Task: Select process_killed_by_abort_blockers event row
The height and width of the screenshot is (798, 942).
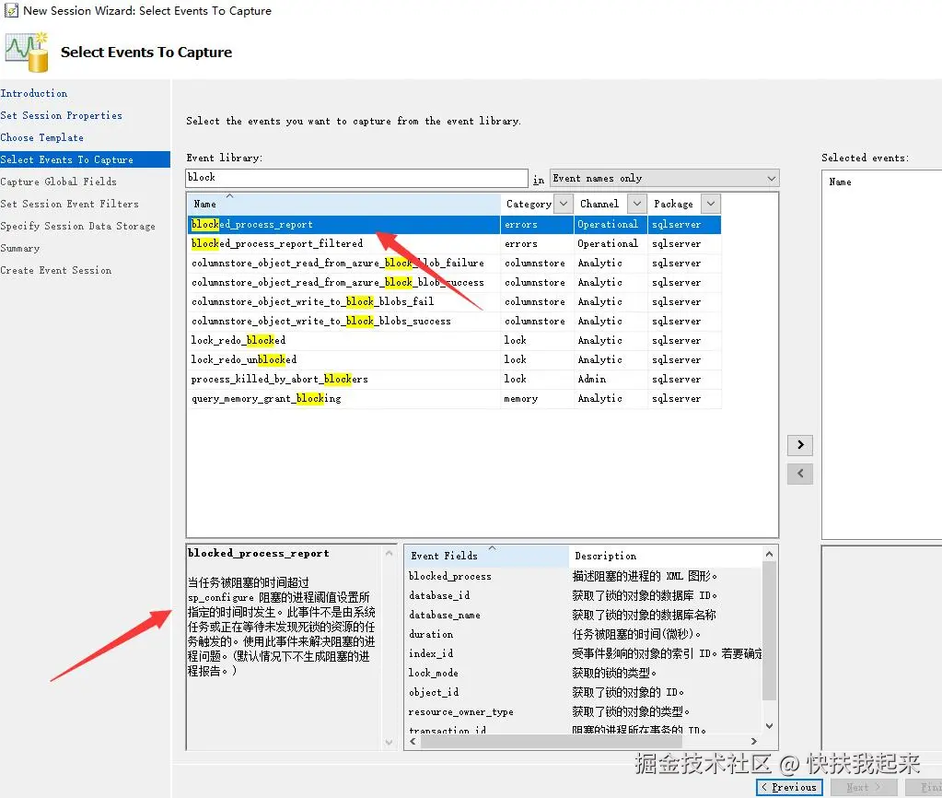Action: [454, 379]
